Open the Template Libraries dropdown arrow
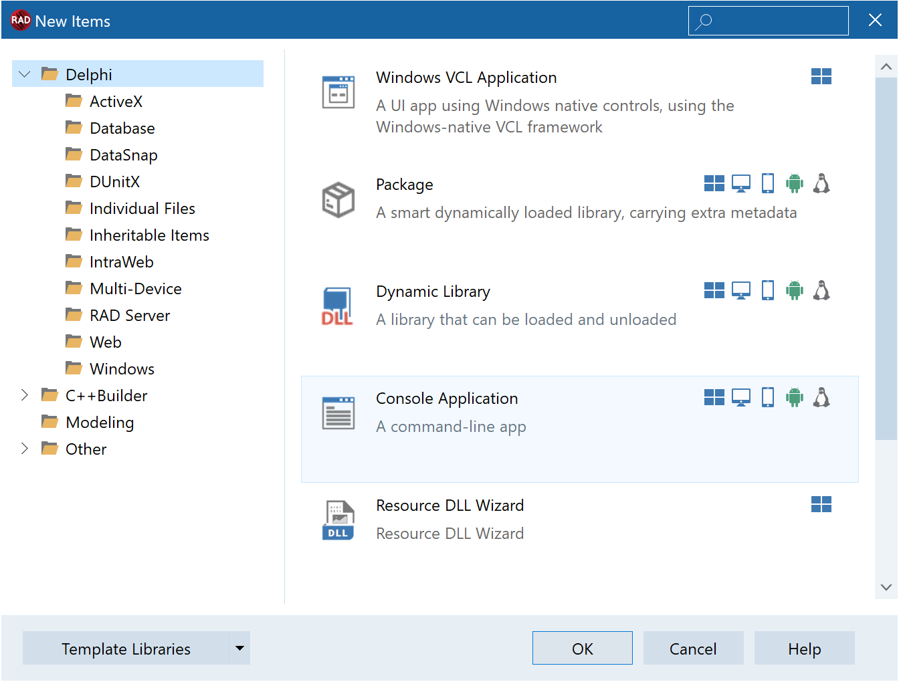The image size is (899, 682). pos(239,648)
